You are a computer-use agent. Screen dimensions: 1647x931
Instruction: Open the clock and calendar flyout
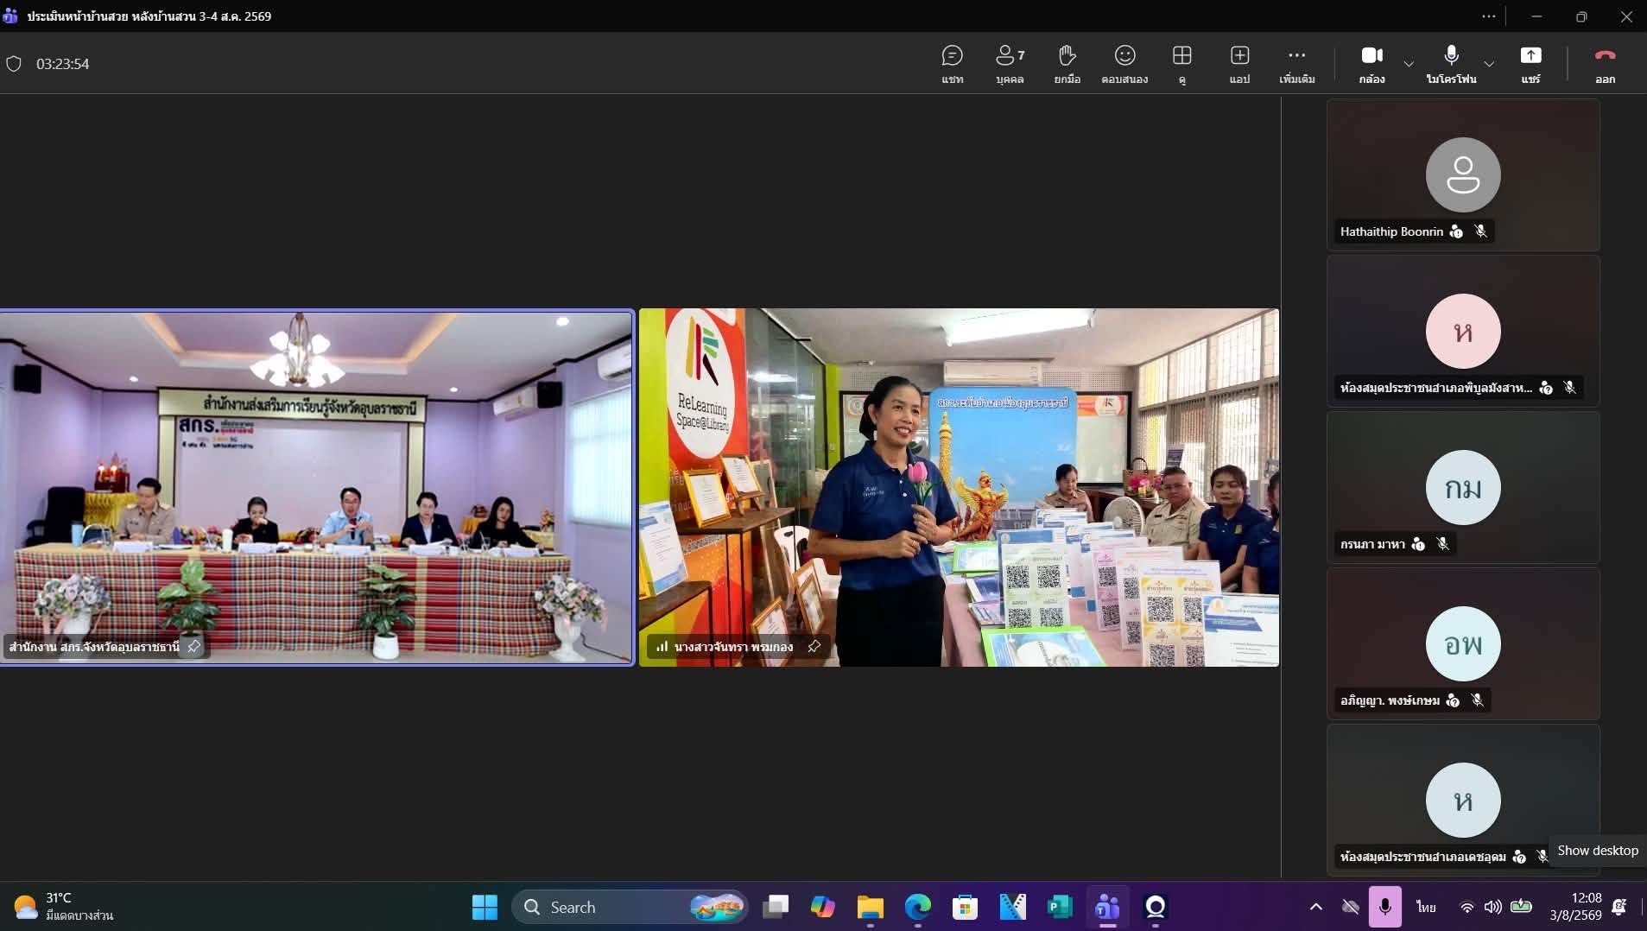(x=1575, y=907)
